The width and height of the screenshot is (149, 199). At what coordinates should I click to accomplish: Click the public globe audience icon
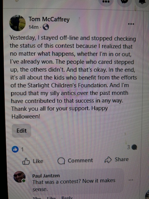pyautogui.click(x=46, y=27)
